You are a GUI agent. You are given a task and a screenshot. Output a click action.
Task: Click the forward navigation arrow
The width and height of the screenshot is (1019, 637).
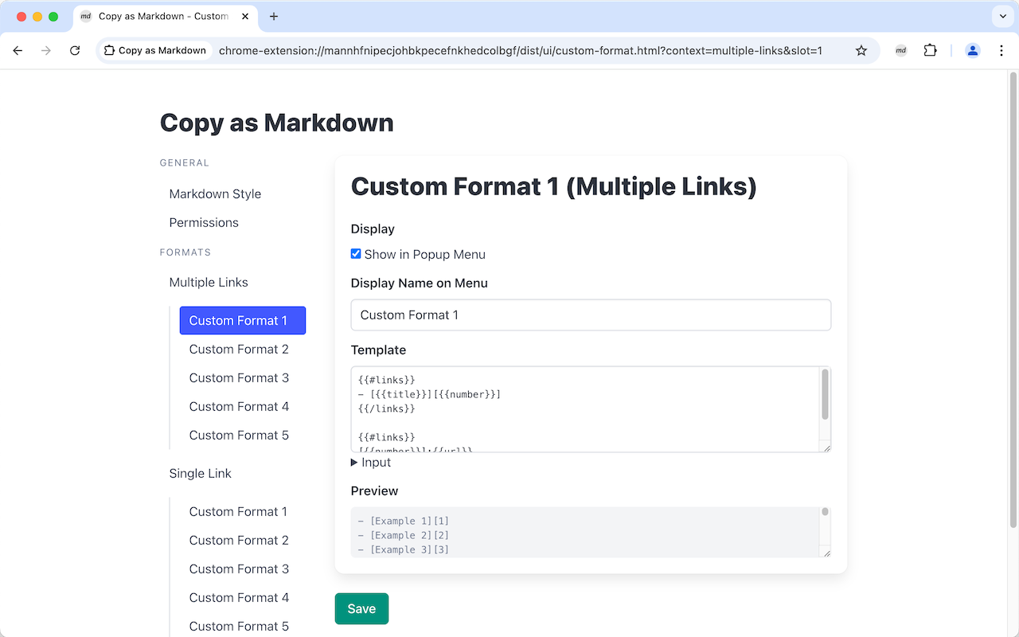point(46,49)
